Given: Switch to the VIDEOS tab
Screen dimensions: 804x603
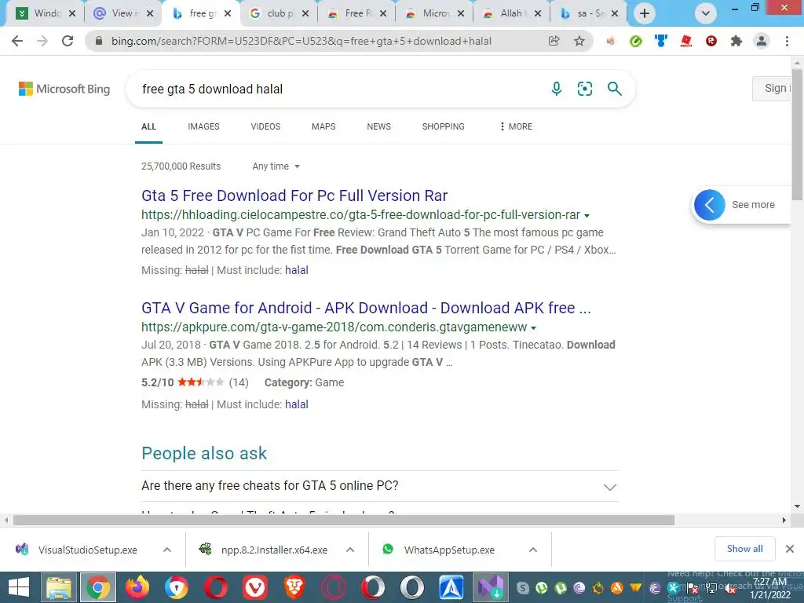Looking at the screenshot, I should click(265, 126).
